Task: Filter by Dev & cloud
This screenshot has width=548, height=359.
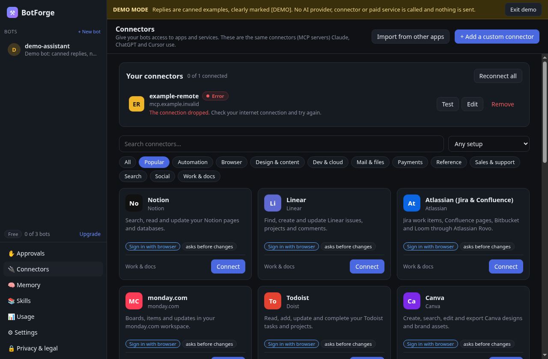Action: click(328, 162)
